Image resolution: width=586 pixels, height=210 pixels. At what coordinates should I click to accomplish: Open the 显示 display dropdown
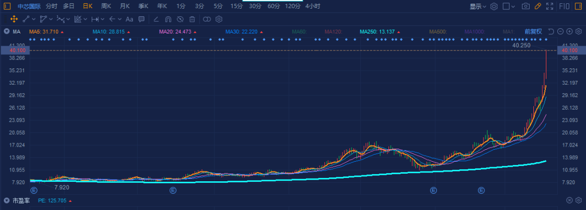coord(478,7)
